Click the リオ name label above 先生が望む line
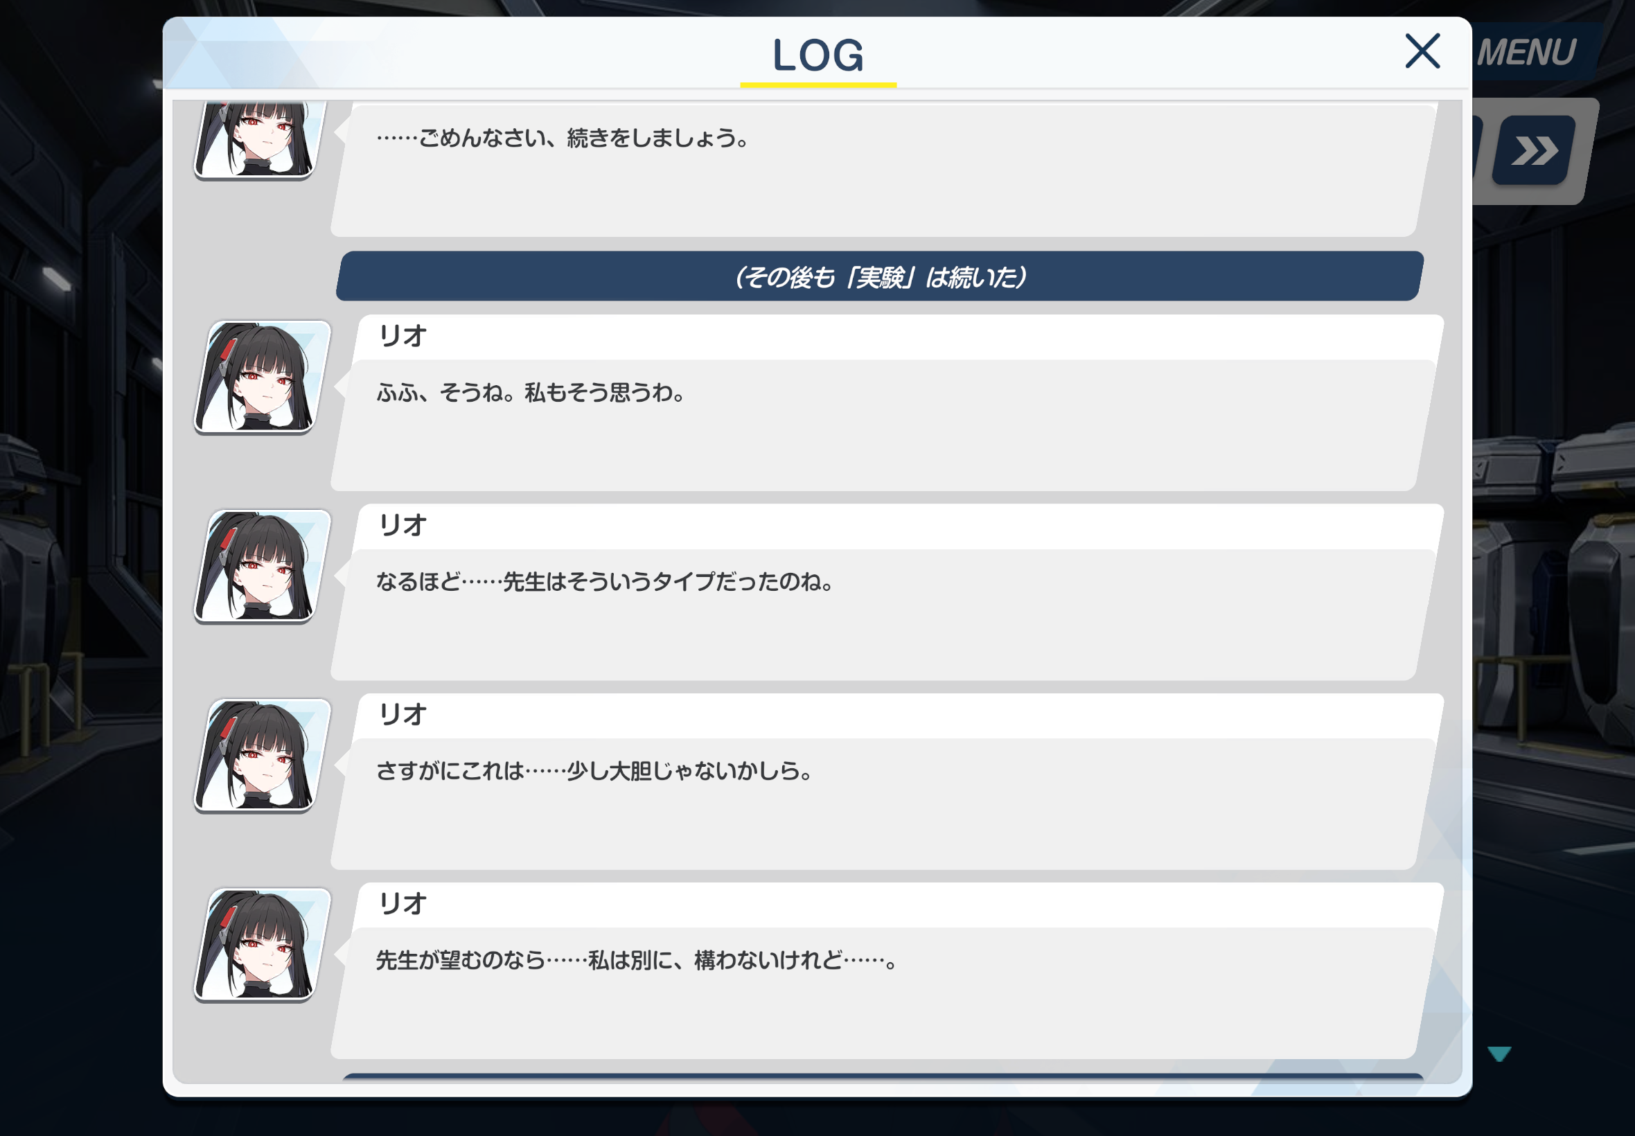 click(x=403, y=903)
